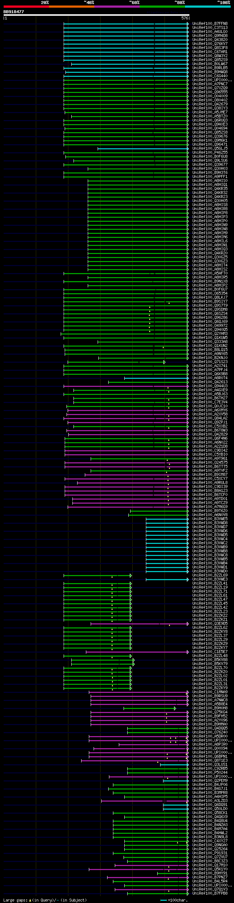Select the UniRef100_C6G440 label
234x903 pixels.
point(210,76)
